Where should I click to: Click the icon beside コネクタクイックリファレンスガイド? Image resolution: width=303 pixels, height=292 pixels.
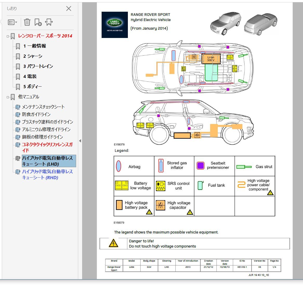tap(18, 145)
